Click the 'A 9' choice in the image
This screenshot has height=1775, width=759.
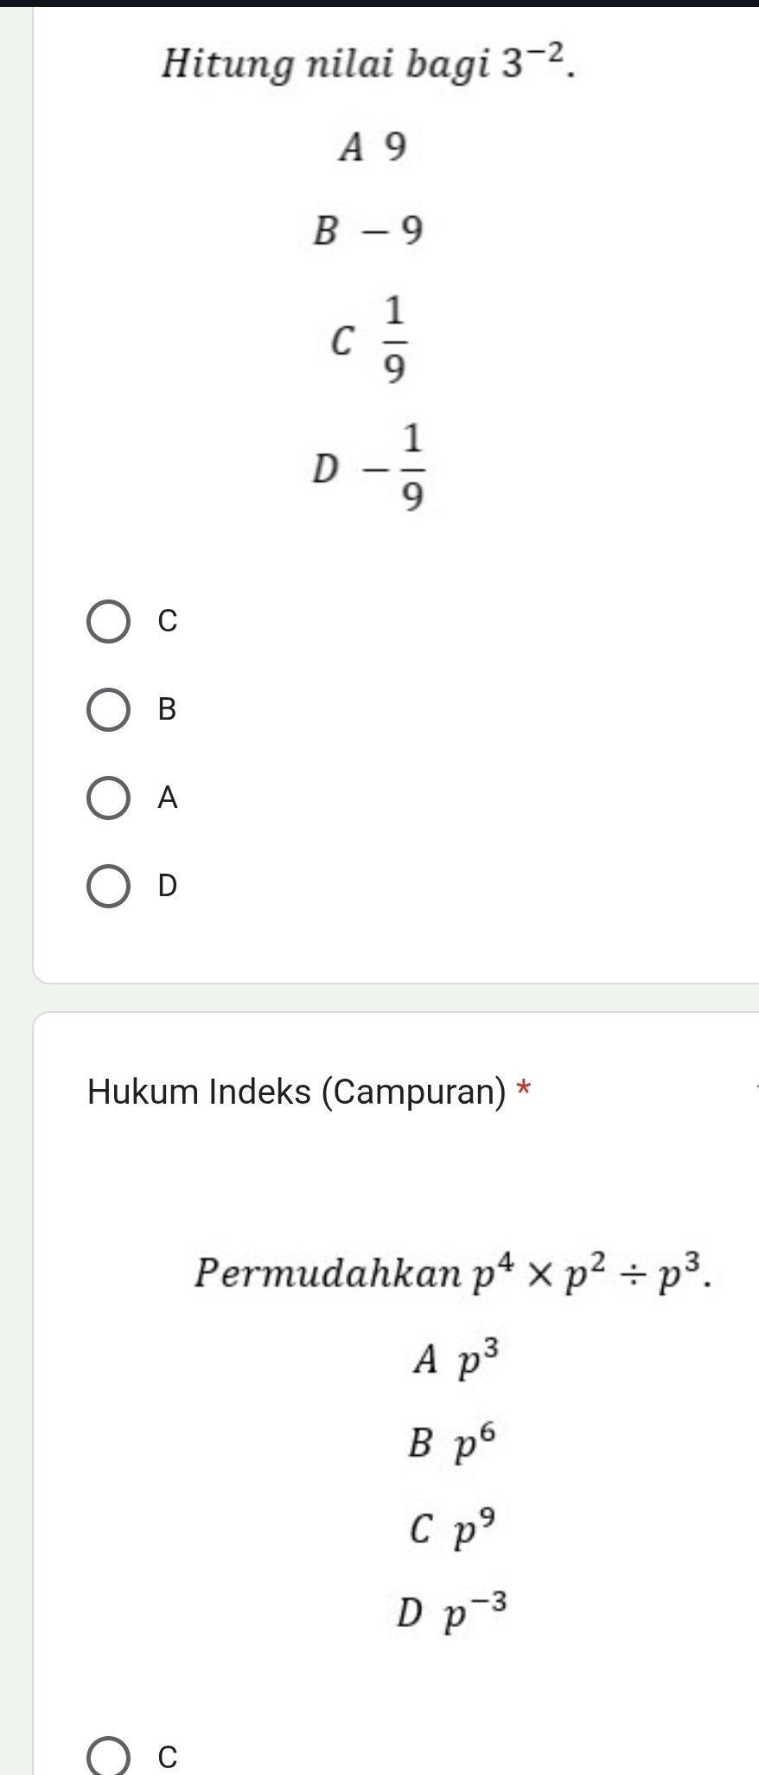(372, 148)
